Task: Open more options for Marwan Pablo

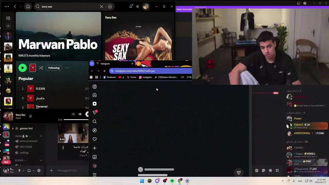Action: pos(67,68)
